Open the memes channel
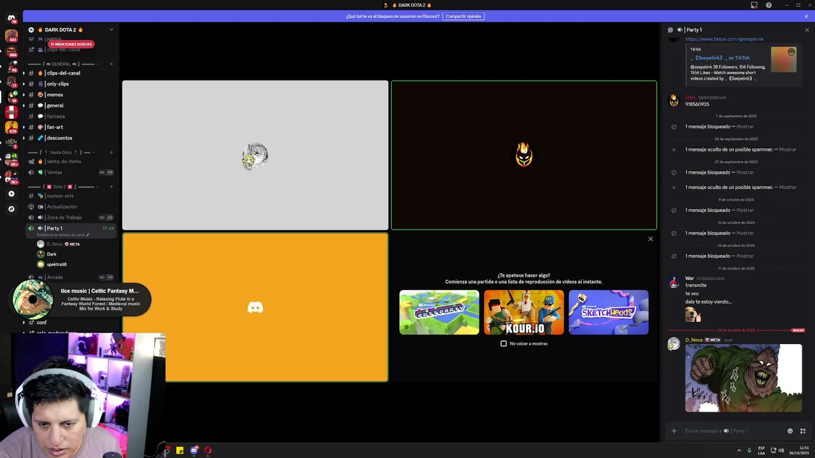The width and height of the screenshot is (815, 458). (71, 95)
